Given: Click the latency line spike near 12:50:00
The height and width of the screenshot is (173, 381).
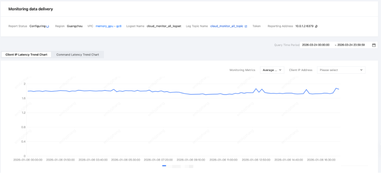Looking at the screenshot, I should coord(256,89).
